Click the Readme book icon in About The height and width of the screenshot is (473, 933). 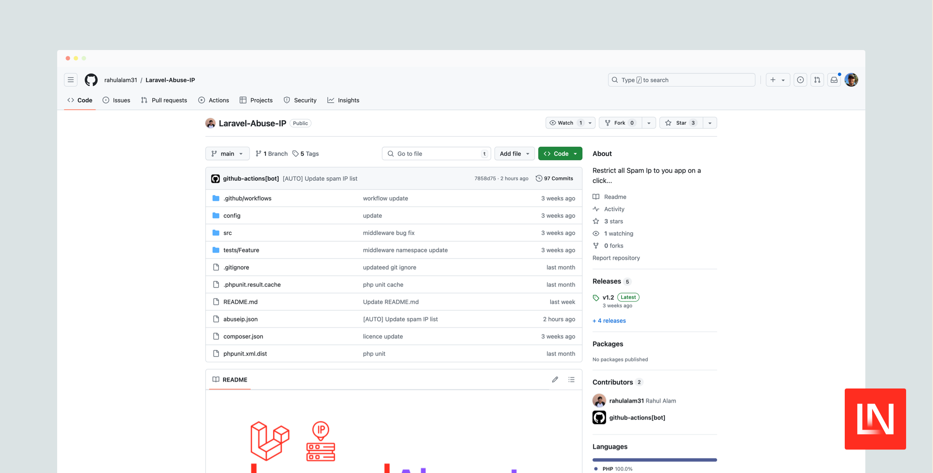[x=596, y=197]
